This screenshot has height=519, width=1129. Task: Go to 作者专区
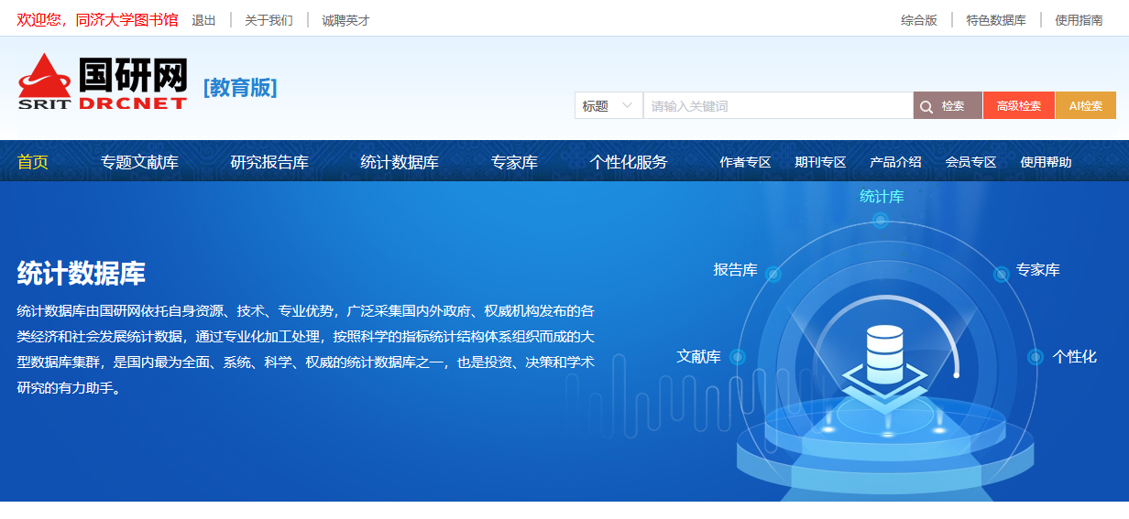(x=745, y=162)
